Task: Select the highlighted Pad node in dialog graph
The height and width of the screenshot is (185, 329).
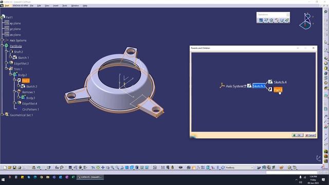Action: 278,90
